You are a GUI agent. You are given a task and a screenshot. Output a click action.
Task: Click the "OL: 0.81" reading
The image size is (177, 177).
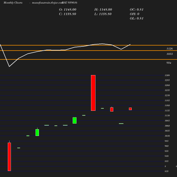[137, 18]
